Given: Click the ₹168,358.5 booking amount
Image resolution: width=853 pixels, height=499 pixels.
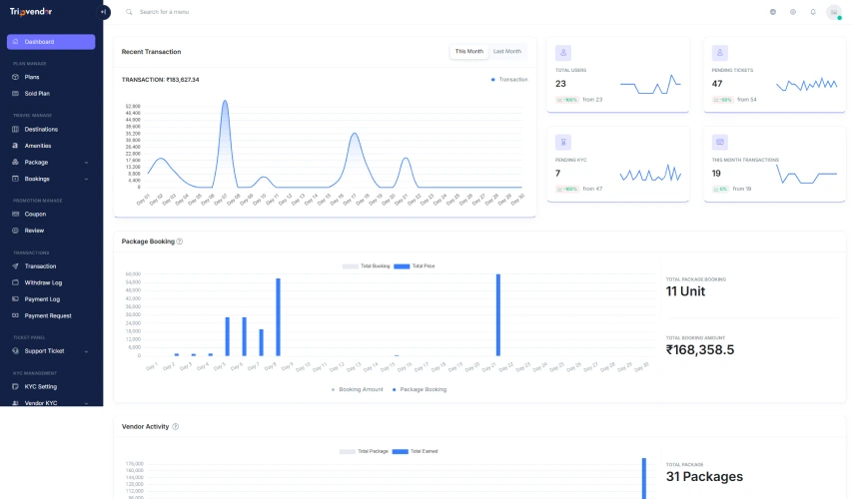Looking at the screenshot, I should click(x=700, y=350).
